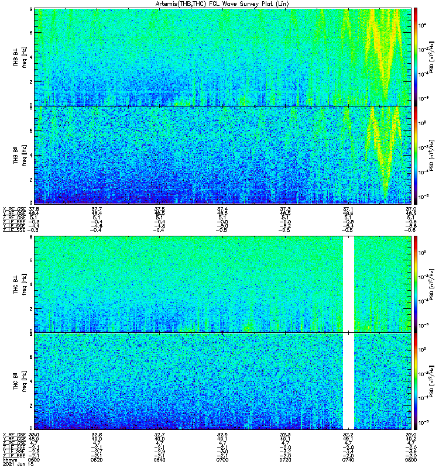Click the 4 Hz tick label on THB B∥ axis
This screenshot has height=468, width=439.
(31, 156)
